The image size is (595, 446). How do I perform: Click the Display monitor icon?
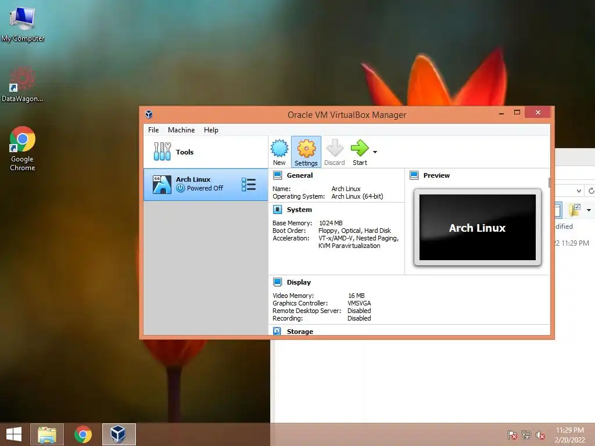(x=277, y=282)
